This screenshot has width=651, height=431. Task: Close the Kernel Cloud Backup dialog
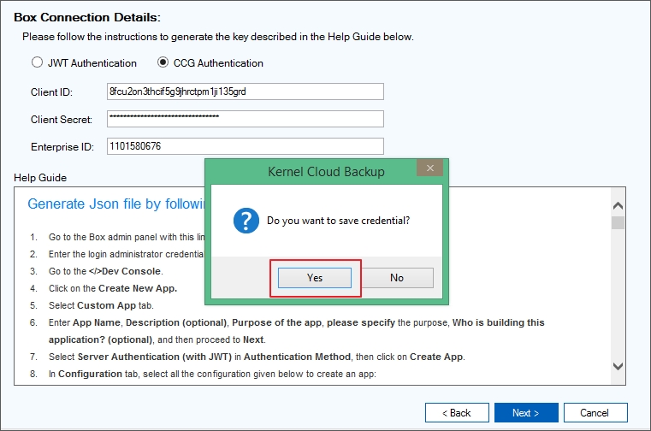point(429,168)
